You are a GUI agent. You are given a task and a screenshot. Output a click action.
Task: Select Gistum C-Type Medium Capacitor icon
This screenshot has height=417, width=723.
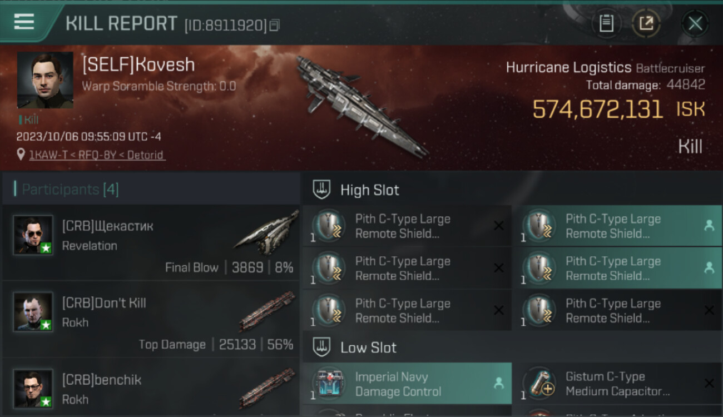click(x=539, y=384)
